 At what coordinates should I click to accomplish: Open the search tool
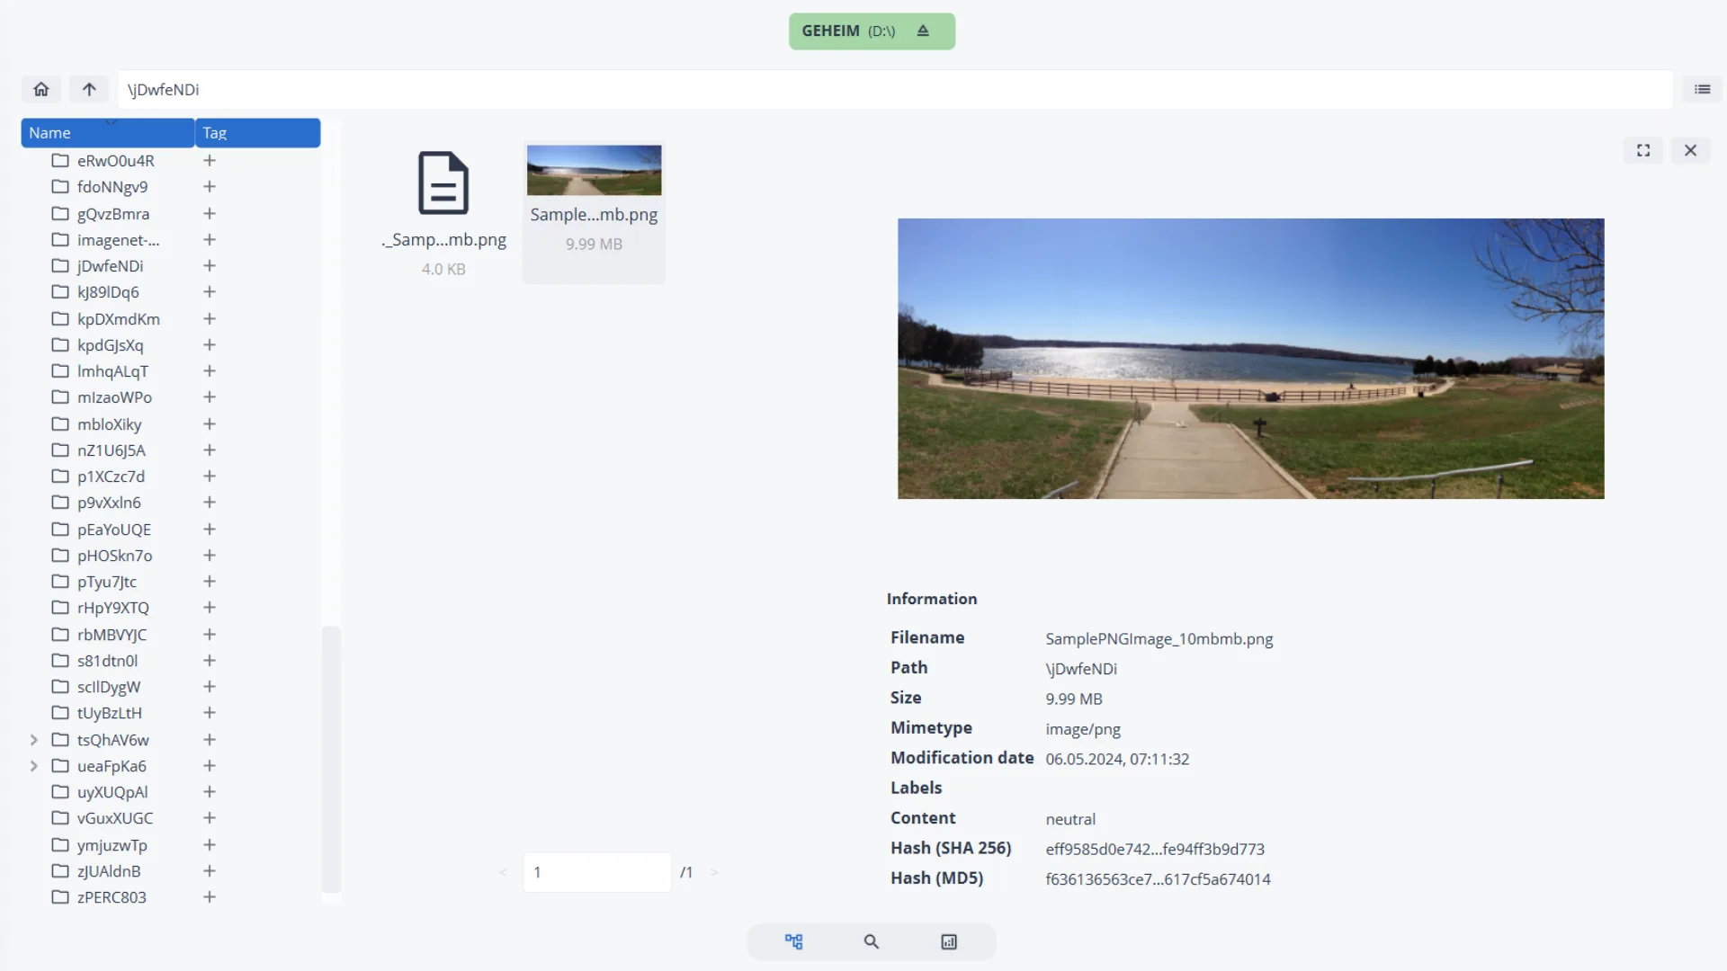pos(871,941)
